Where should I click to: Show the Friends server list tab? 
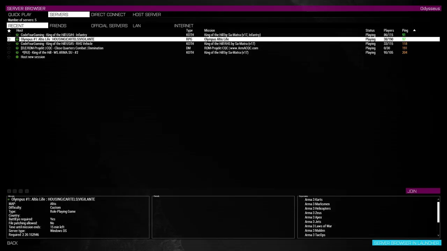(69, 26)
